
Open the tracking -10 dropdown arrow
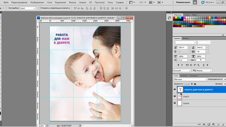pos(207,52)
